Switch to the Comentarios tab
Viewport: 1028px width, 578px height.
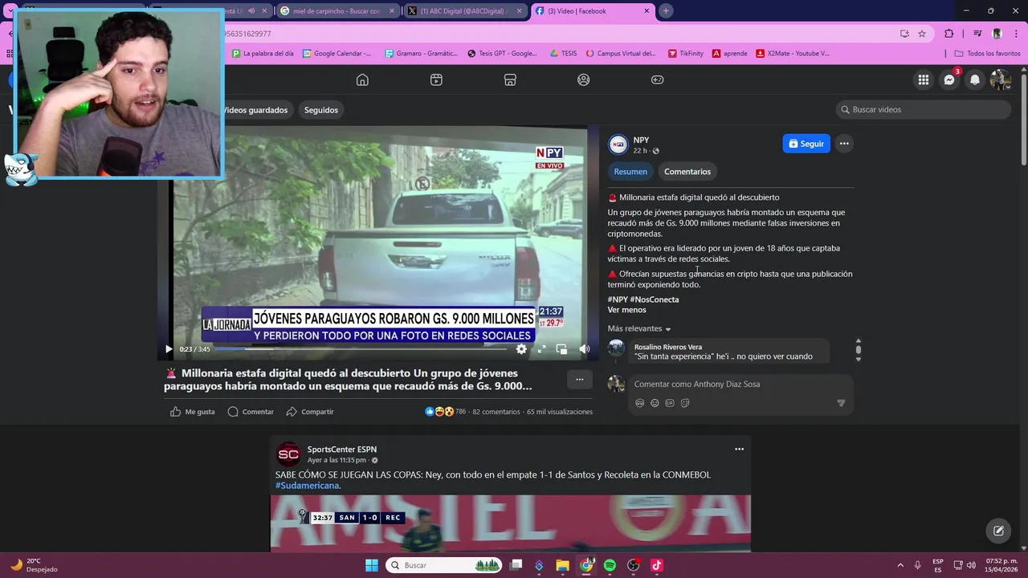click(x=687, y=172)
